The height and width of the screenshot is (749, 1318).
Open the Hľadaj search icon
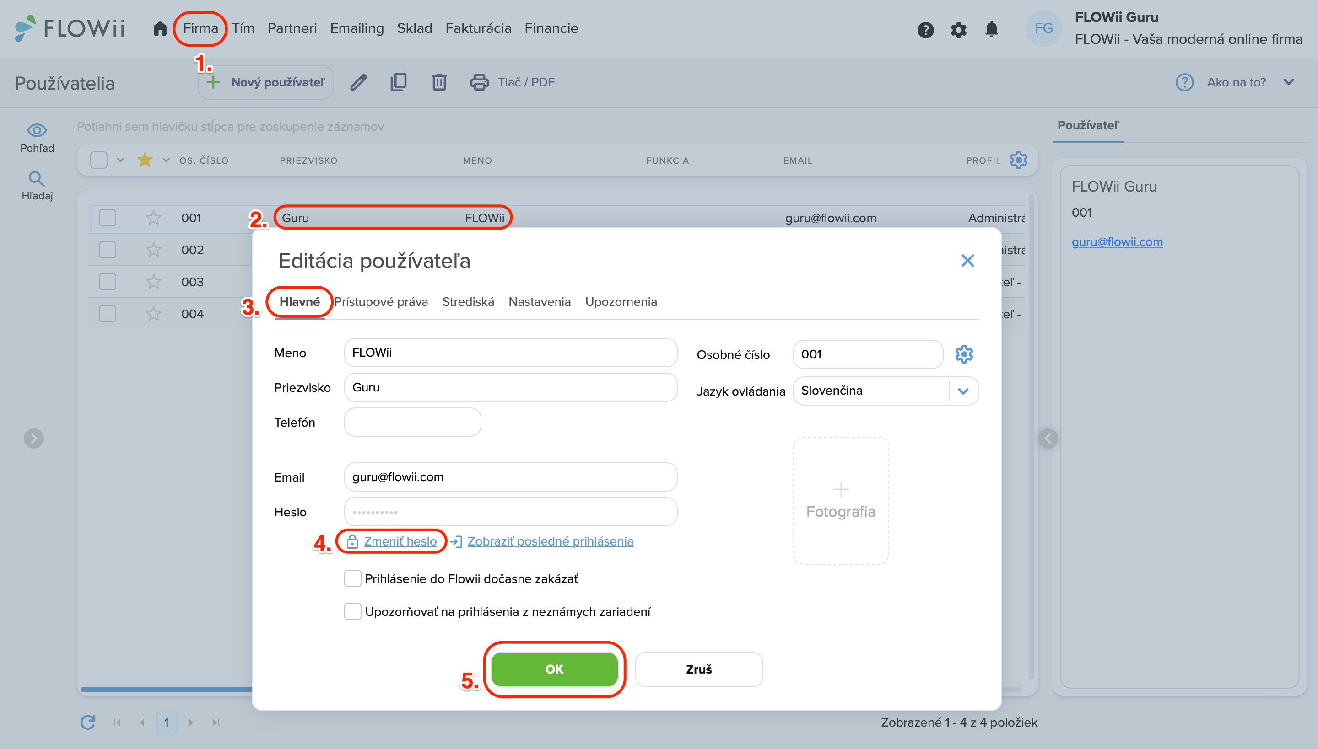pos(37,178)
